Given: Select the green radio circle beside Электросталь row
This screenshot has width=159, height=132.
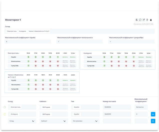Looking at the screenshot, I should point(4,107).
